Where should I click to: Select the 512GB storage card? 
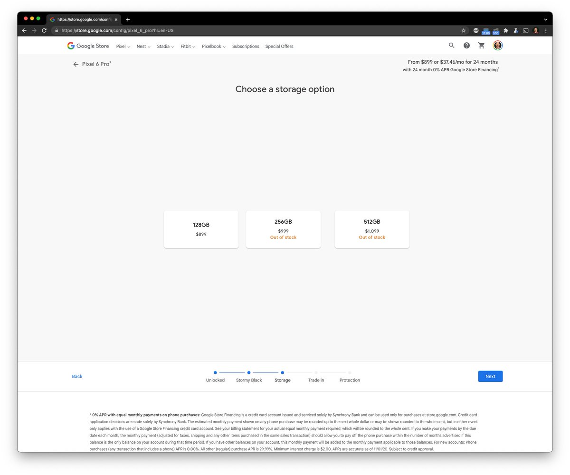pyautogui.click(x=372, y=229)
